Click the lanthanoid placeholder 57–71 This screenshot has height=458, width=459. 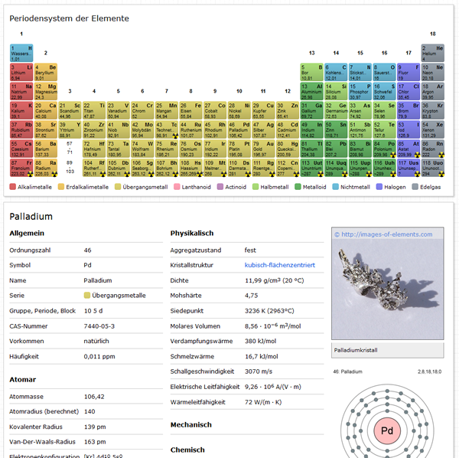pos(70,149)
